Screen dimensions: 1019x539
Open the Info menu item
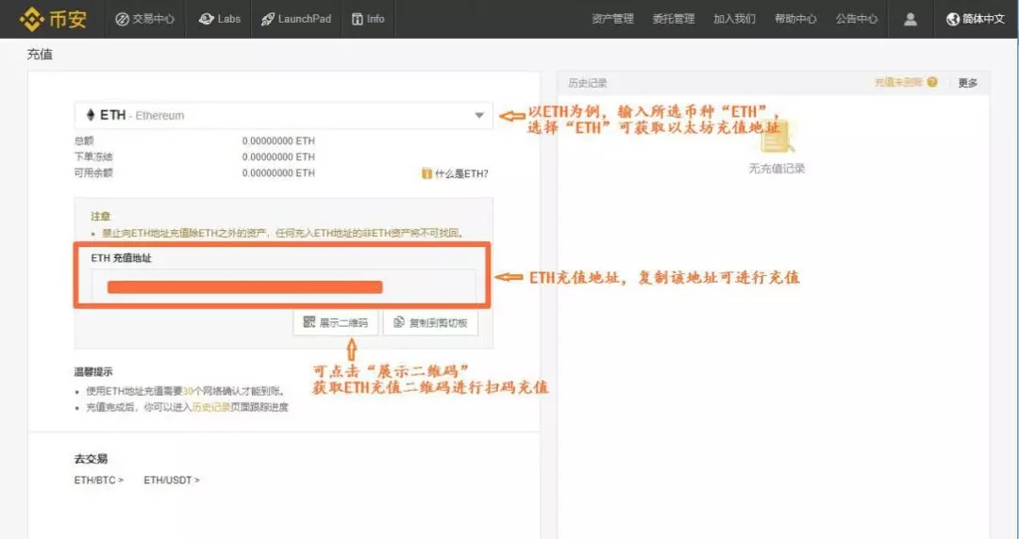pos(368,19)
